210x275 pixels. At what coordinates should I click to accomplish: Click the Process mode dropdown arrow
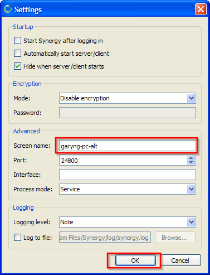point(191,189)
